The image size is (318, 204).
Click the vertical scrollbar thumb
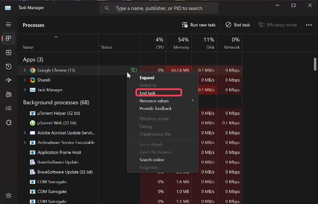315,64
